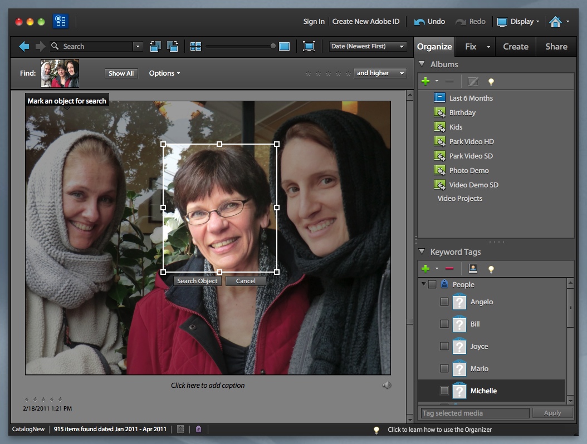This screenshot has width=587, height=444.
Task: Click the 'Click here to add caption' field
Action: tap(208, 385)
